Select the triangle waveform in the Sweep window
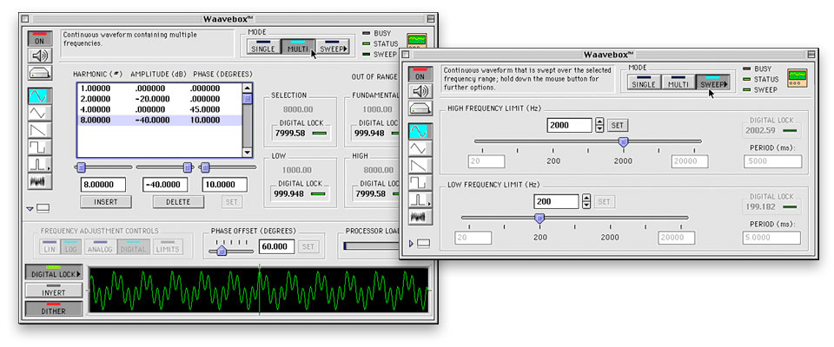Viewport: 834px width, 347px height. tap(420, 147)
